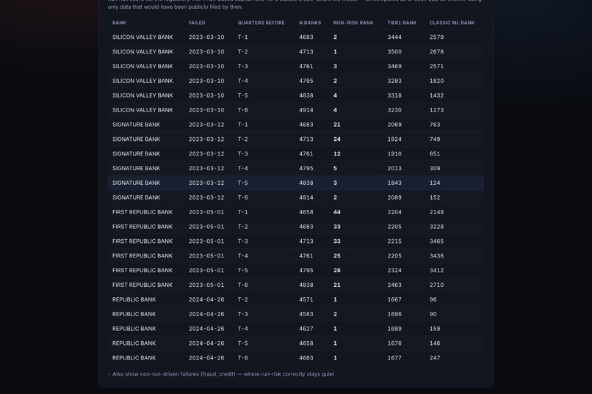
Task: Click Classic ML rank value 90
Action: [x=433, y=314]
